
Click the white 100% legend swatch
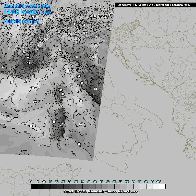(x=162, y=187)
